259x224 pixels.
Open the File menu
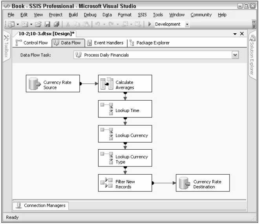(x=11, y=15)
